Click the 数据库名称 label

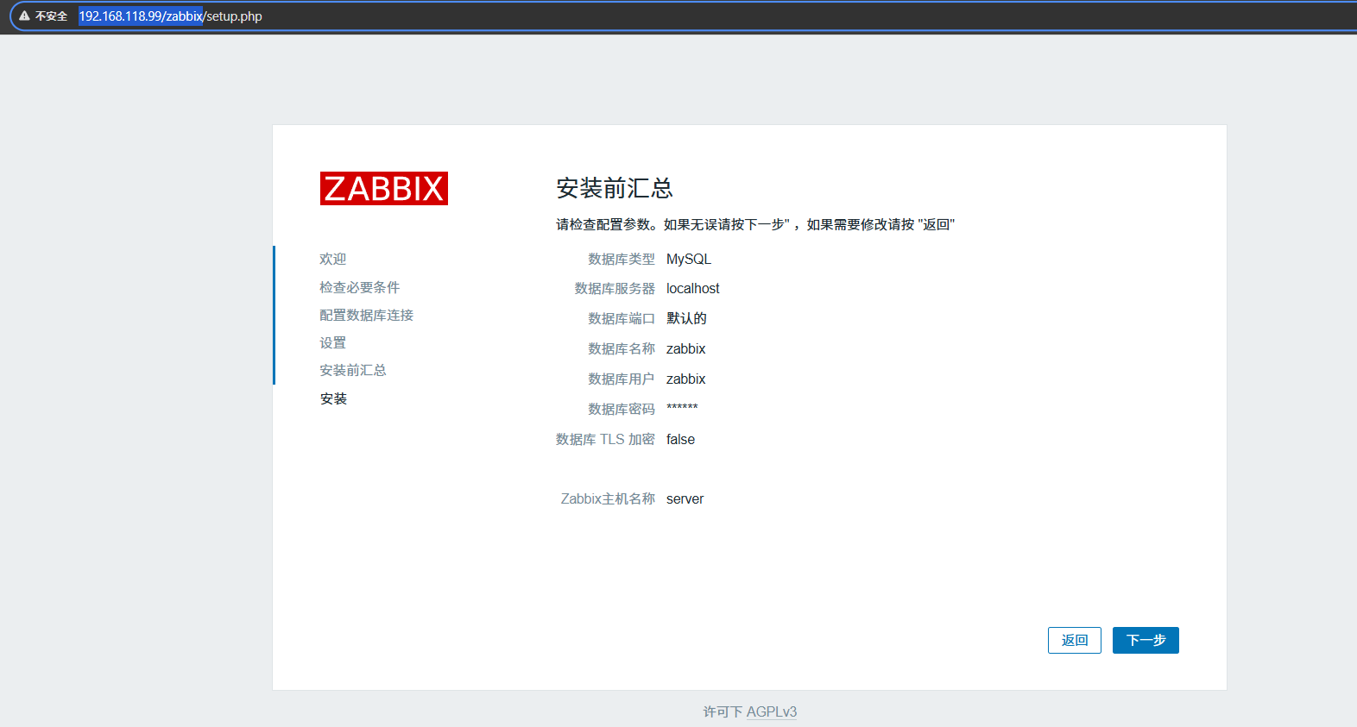pos(622,348)
